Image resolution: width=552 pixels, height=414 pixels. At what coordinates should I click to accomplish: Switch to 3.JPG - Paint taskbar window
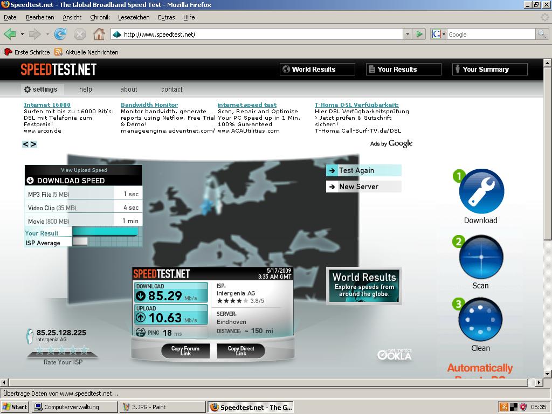[162, 408]
